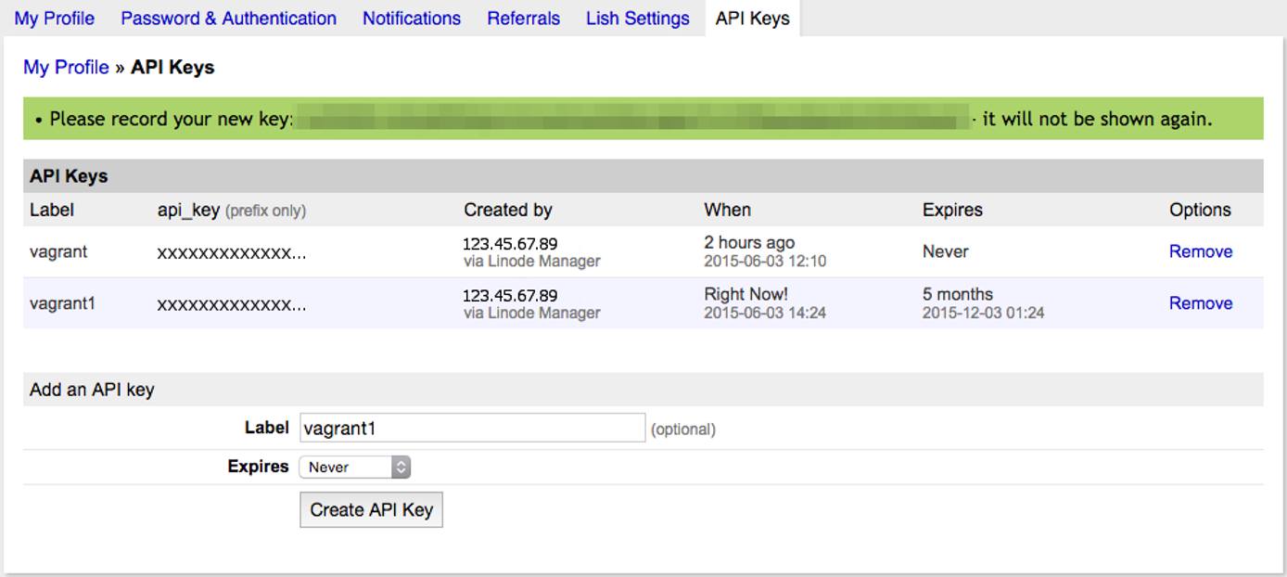The width and height of the screenshot is (1287, 577).
Task: Select the active API Keys tab
Action: pos(751,18)
